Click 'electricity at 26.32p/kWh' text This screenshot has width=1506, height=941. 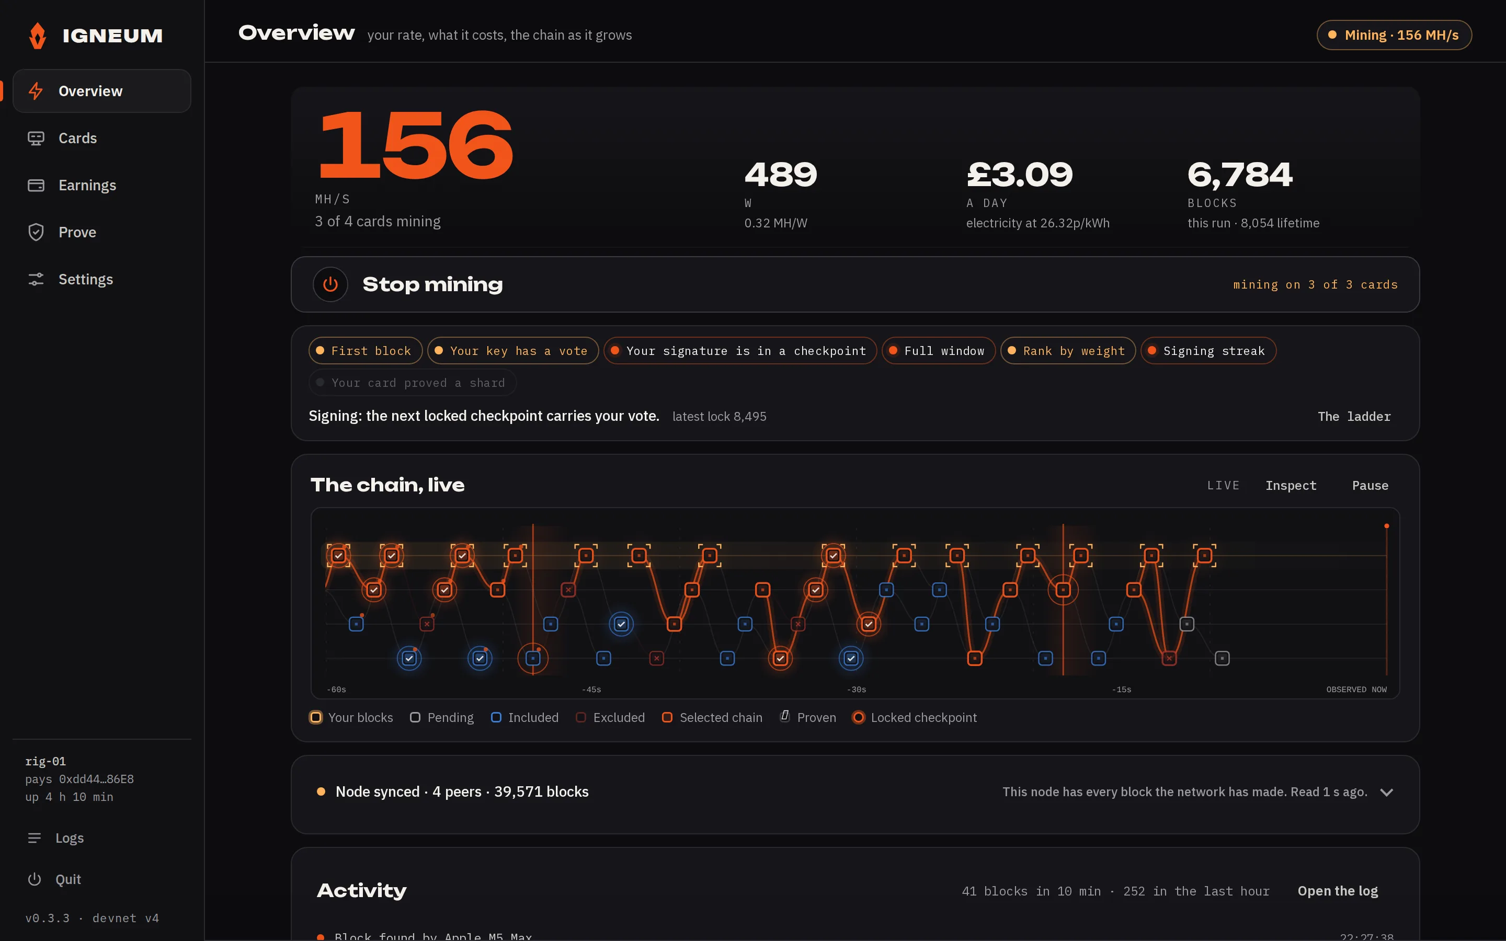pos(1037,223)
